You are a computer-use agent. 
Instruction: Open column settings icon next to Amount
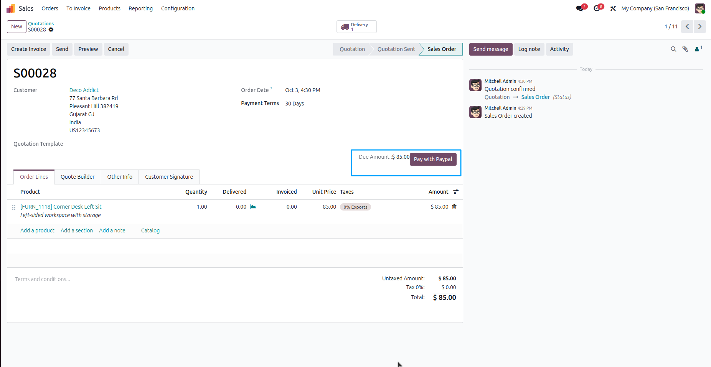click(x=456, y=192)
